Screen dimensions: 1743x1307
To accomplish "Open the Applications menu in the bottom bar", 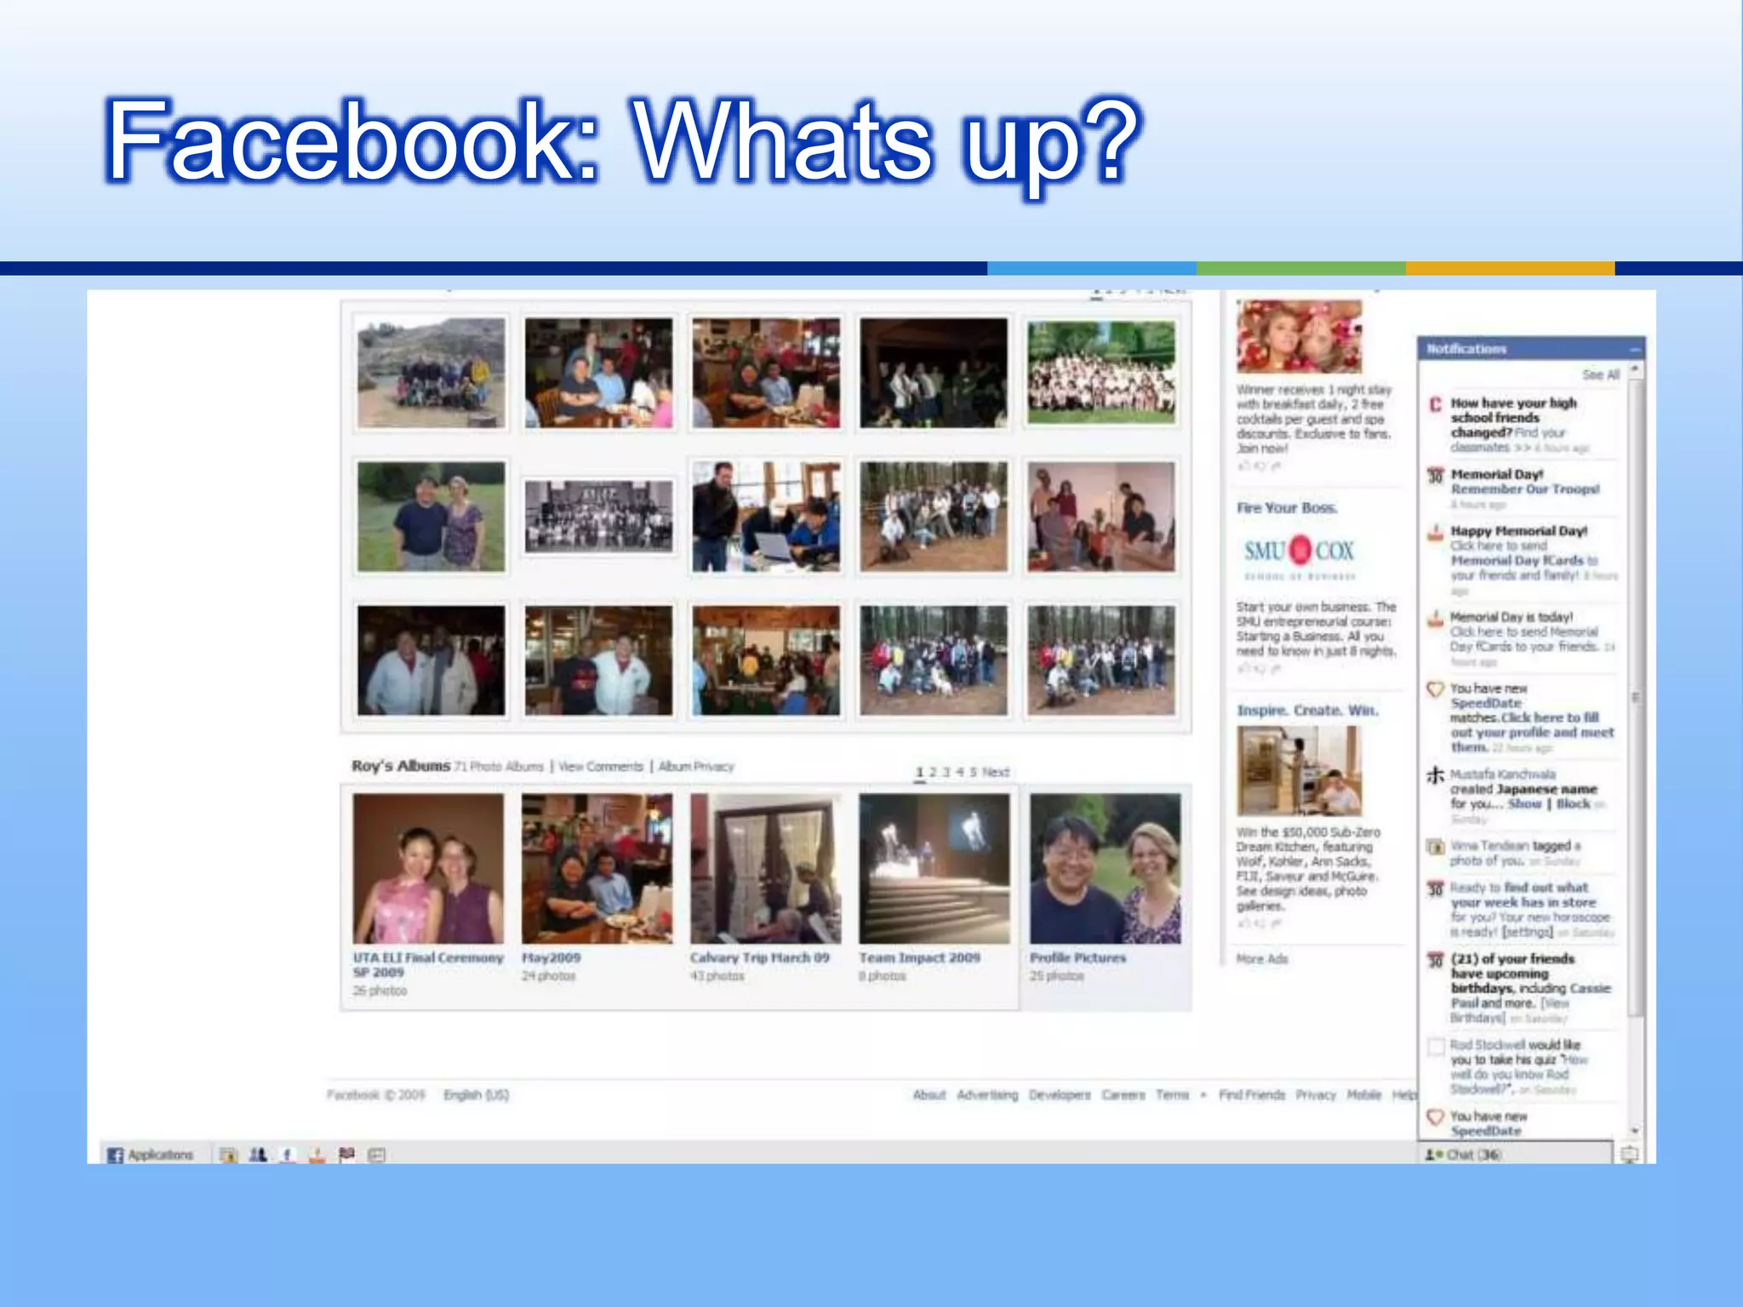I will [150, 1155].
